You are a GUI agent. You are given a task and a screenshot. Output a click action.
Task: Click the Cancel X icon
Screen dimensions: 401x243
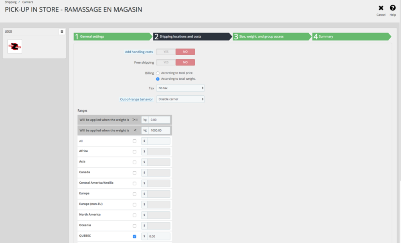pos(381,8)
